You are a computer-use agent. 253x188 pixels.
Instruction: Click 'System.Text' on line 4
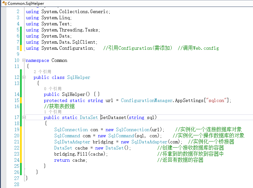click(x=56, y=24)
